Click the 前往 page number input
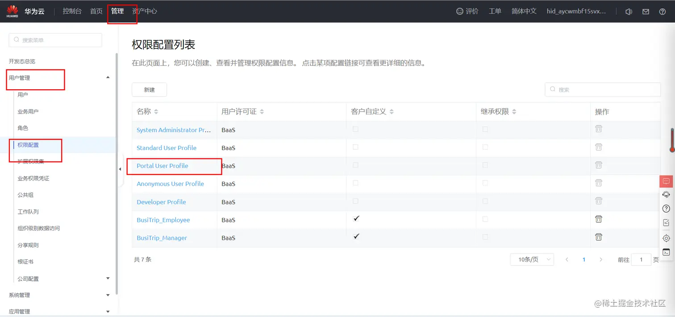Screen dimensions: 675x317 click(641, 259)
